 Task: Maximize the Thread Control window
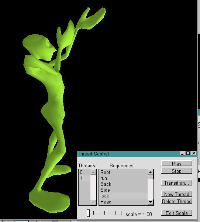[x=188, y=153]
